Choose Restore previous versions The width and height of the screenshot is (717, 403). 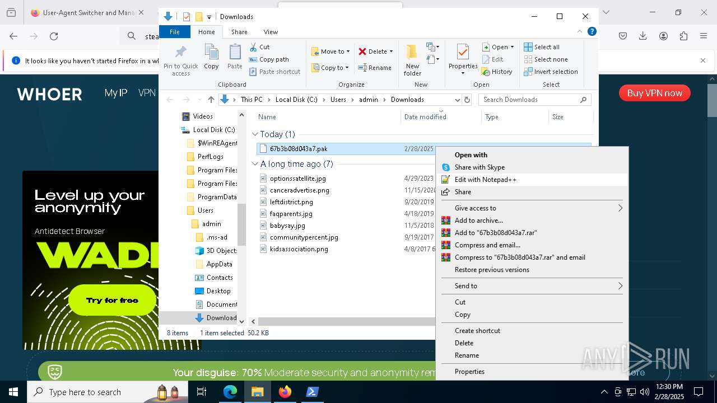point(532,270)
